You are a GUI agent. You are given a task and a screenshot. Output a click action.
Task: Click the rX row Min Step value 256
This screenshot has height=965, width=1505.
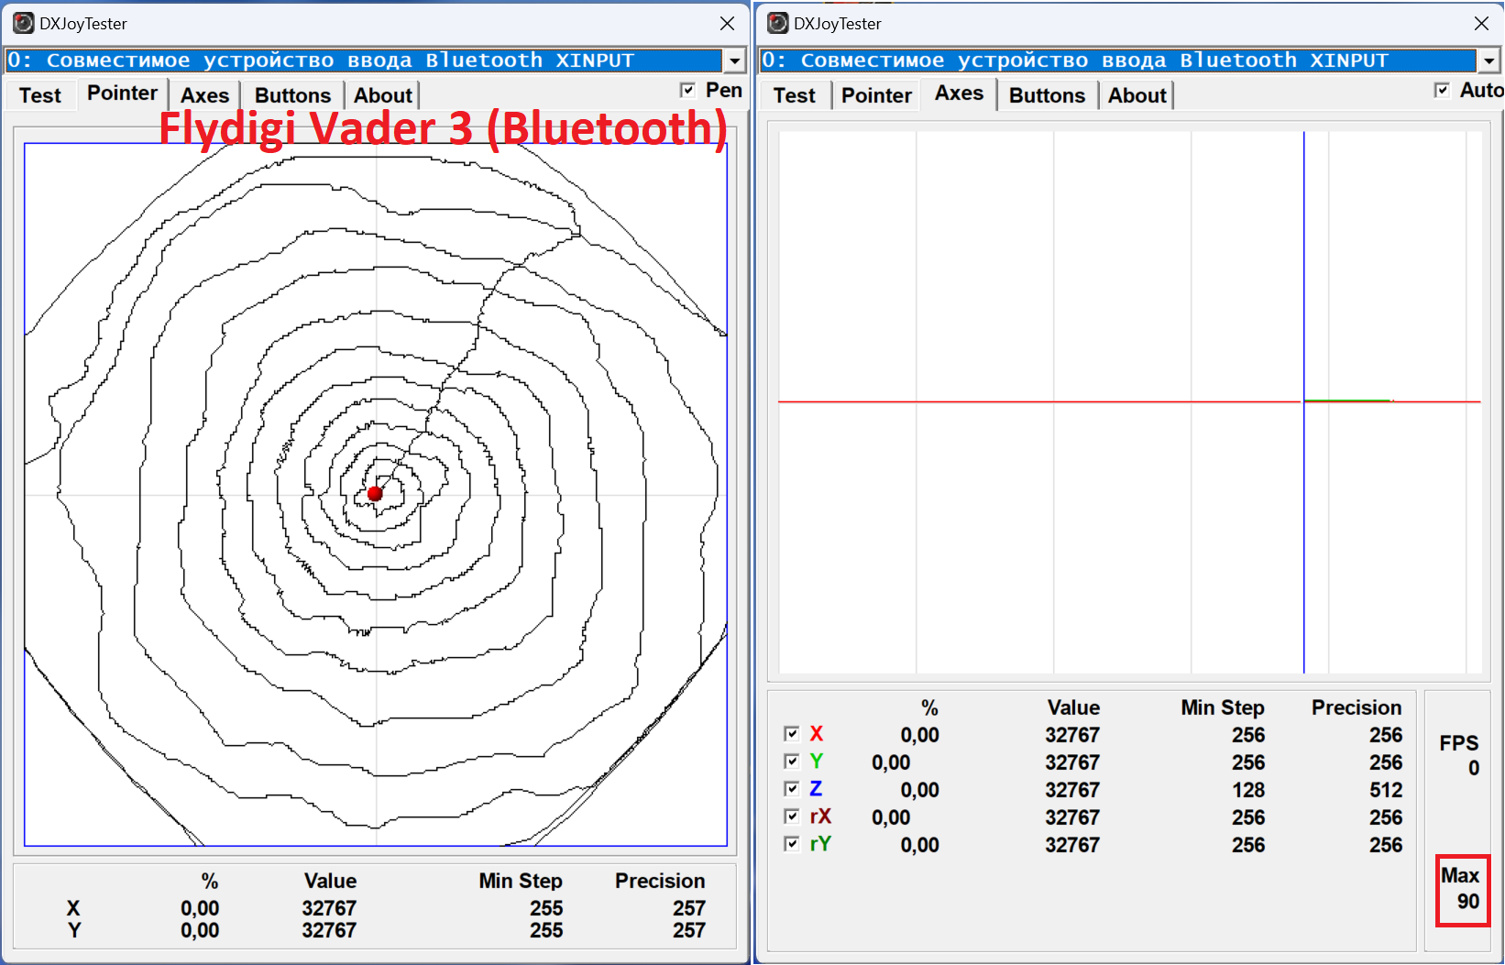(x=1248, y=817)
